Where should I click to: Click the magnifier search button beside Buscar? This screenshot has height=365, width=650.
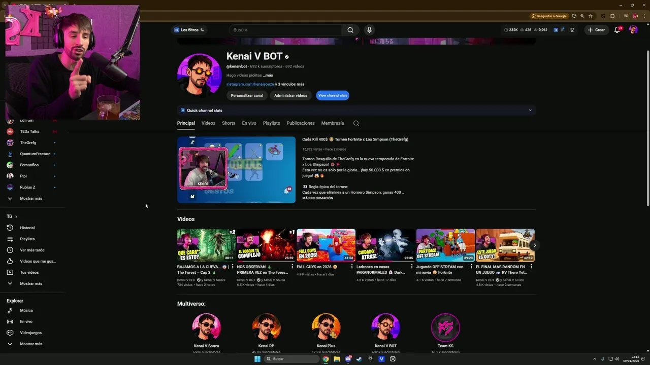coord(350,30)
